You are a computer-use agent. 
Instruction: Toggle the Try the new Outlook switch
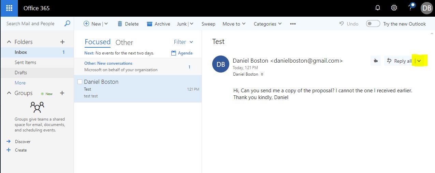click(373, 24)
